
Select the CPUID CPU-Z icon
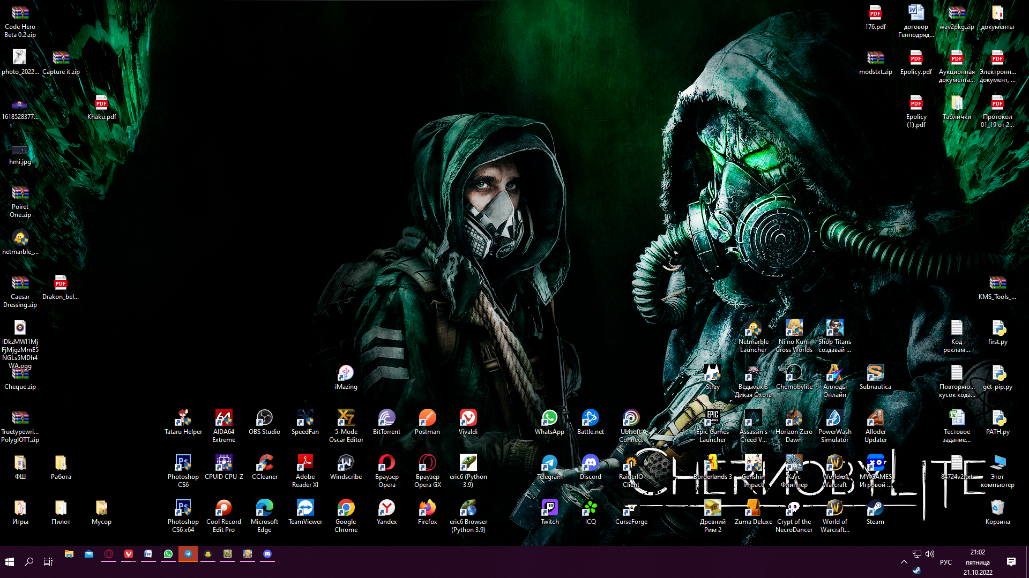click(223, 467)
